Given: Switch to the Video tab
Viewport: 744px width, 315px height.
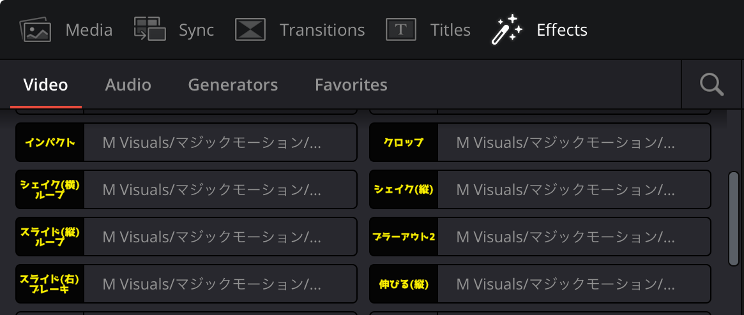Looking at the screenshot, I should [x=45, y=85].
